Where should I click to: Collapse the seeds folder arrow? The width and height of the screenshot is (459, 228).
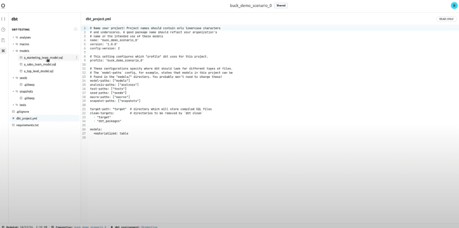pyautogui.click(x=13, y=78)
